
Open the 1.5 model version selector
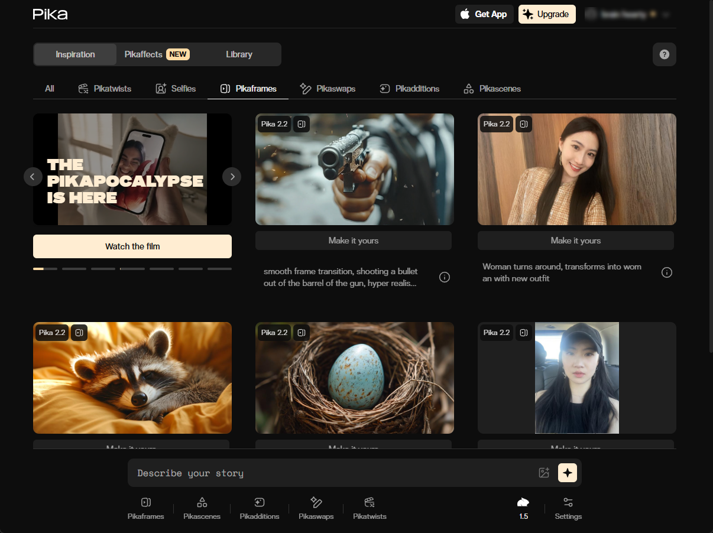point(523,508)
